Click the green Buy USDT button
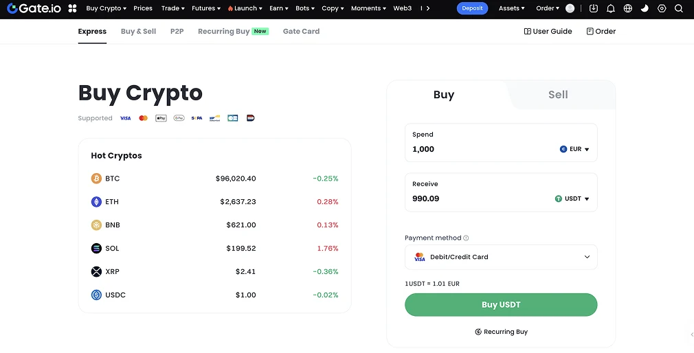 pyautogui.click(x=501, y=305)
